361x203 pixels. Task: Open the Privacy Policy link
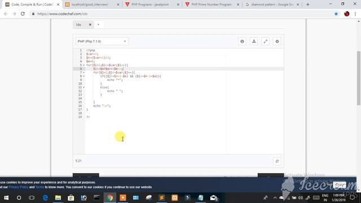[19, 187]
